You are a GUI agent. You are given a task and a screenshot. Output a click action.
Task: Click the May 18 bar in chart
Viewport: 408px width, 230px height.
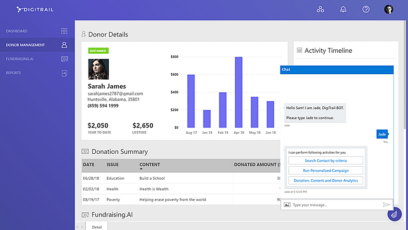point(255,112)
